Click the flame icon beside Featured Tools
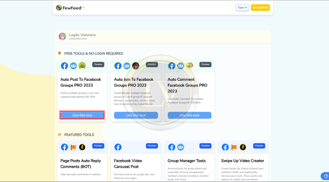 click(60, 135)
